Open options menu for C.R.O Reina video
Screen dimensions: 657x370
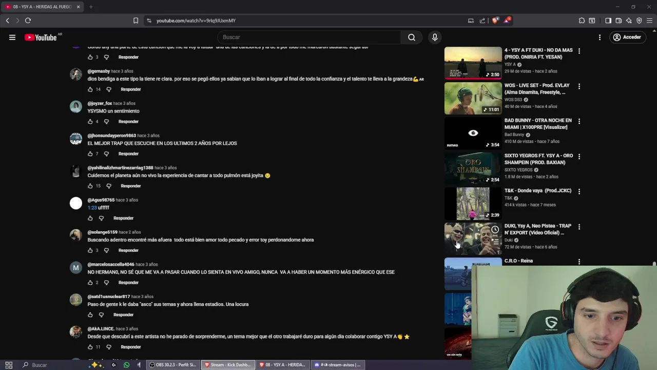coord(579,262)
